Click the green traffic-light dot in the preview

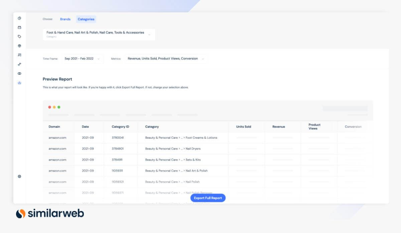(59, 107)
